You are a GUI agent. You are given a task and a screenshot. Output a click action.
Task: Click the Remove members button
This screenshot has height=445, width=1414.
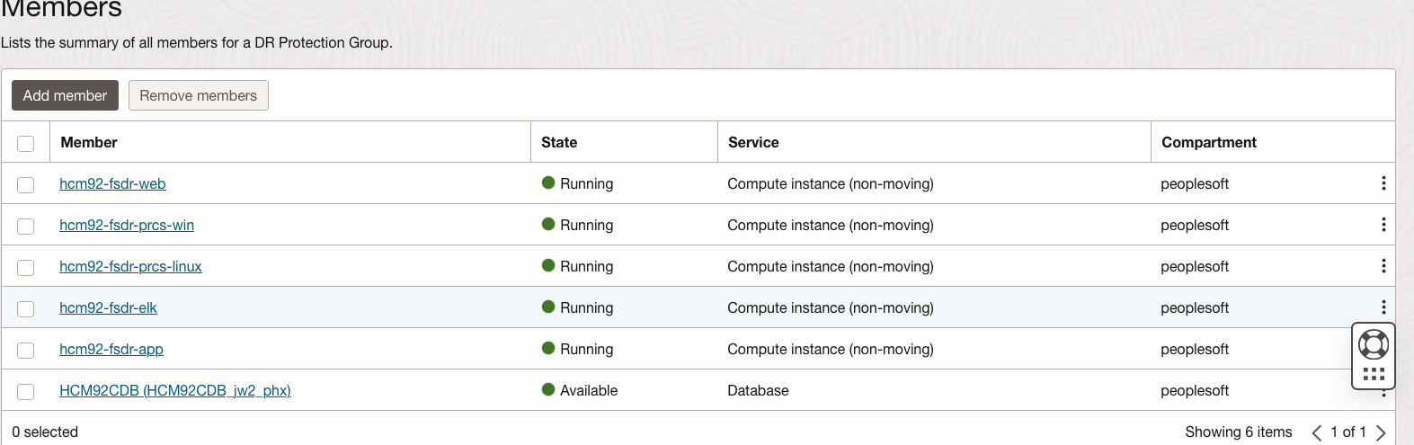[198, 95]
